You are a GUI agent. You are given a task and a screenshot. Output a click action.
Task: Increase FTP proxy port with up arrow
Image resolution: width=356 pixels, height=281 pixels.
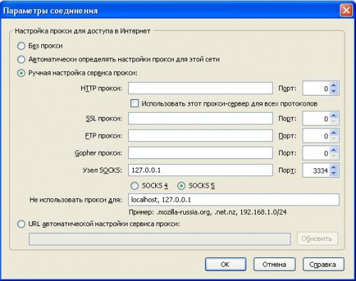(334, 133)
